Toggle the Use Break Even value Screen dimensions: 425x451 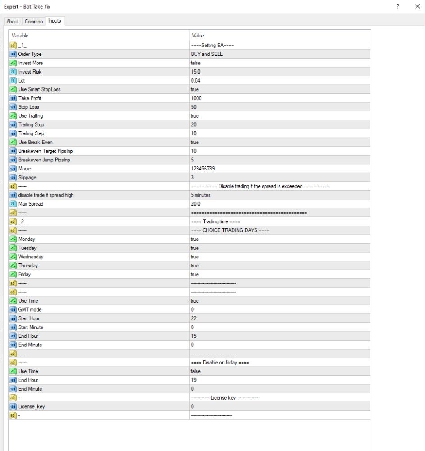pos(280,142)
